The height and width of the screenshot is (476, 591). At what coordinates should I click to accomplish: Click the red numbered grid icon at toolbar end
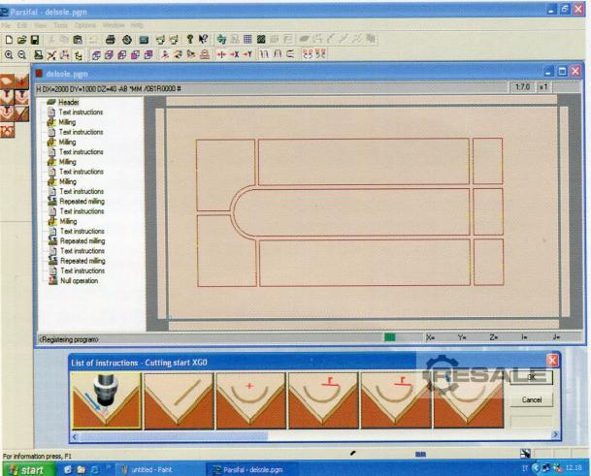(x=320, y=54)
